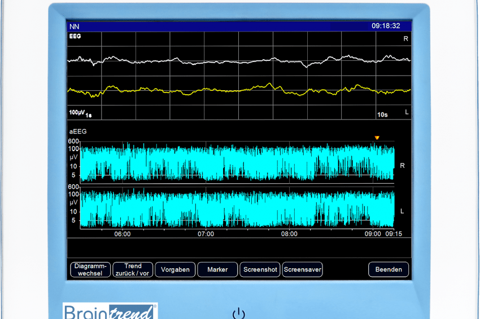Click the aEEG left channel L label
Viewport: 480px width, 319px height.
402,211
